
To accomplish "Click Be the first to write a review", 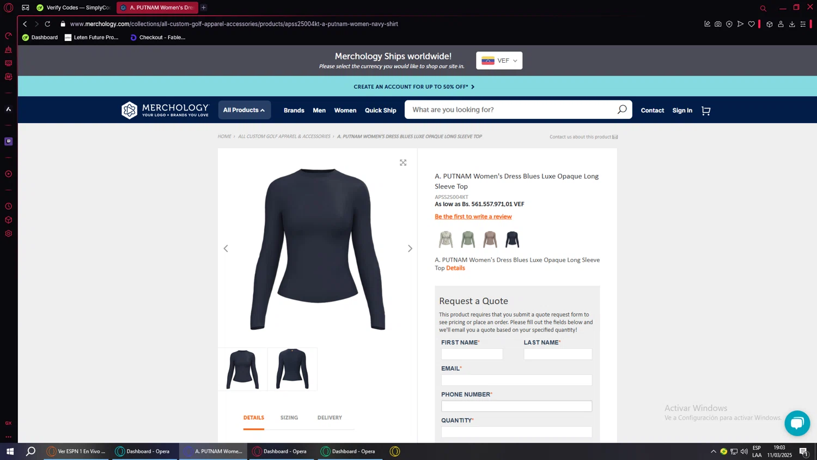I will [x=473, y=217].
